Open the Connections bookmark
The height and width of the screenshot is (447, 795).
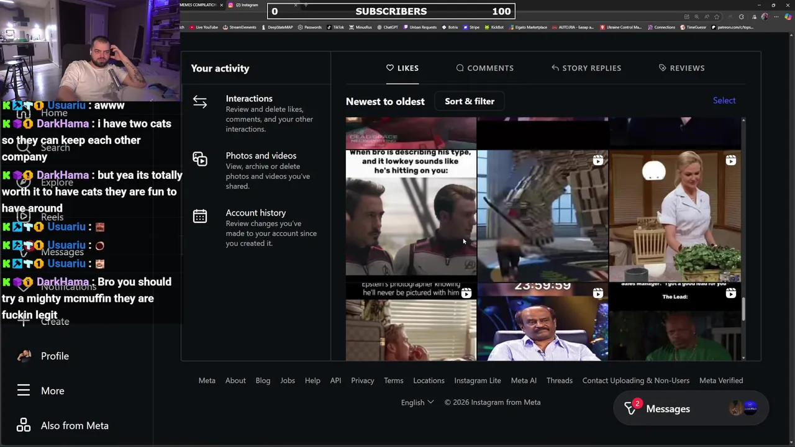[661, 27]
